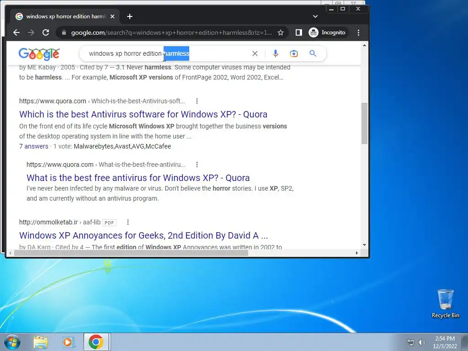
Task: Click the horizontal scrollbar thumb
Action: (x=131, y=253)
